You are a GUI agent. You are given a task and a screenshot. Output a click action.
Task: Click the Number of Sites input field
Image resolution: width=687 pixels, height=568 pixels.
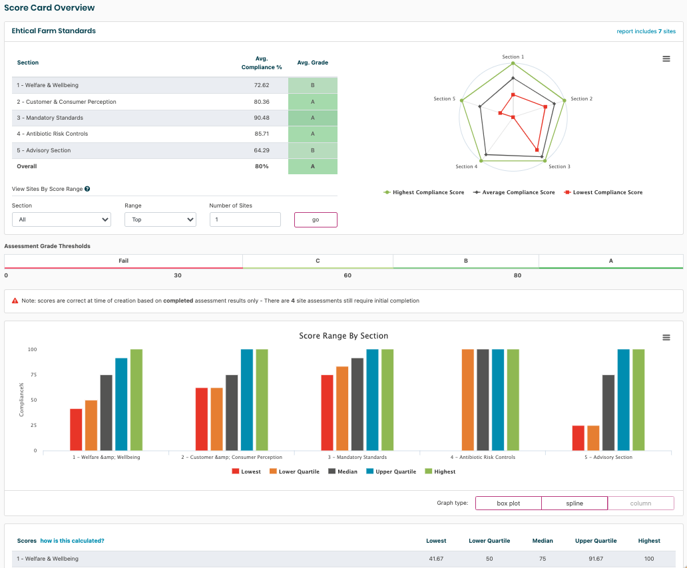pos(244,219)
